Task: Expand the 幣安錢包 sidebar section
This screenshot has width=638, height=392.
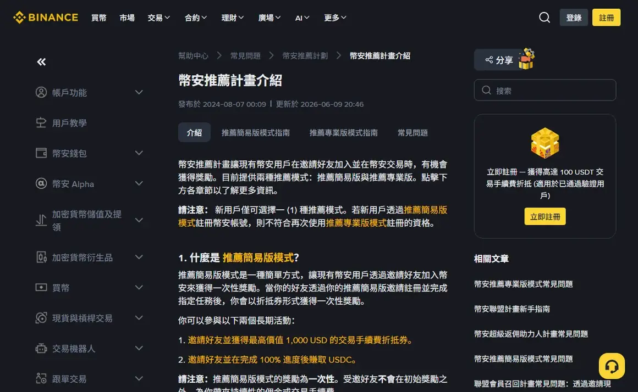Action: 139,153
